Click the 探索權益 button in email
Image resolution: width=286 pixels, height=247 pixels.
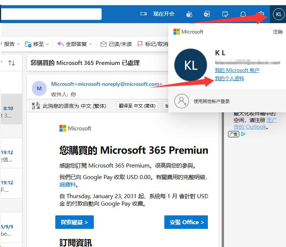pos(74,222)
